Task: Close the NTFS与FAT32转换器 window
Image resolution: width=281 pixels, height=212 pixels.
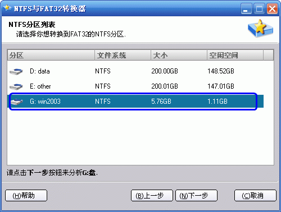Action: coord(272,9)
